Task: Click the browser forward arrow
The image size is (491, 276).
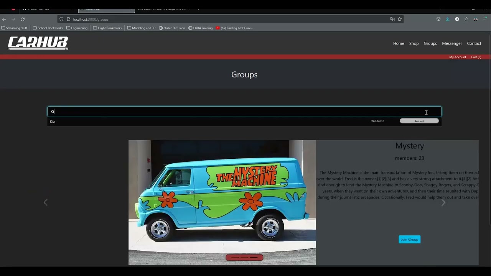Action: click(13, 19)
